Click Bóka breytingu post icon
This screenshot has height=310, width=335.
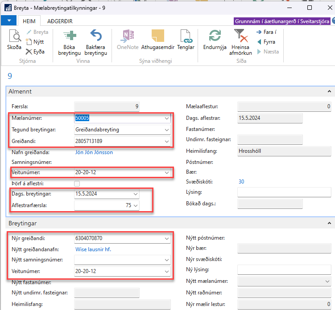[69, 37]
